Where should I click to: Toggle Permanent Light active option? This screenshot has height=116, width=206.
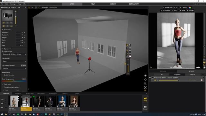click(x=11, y=87)
